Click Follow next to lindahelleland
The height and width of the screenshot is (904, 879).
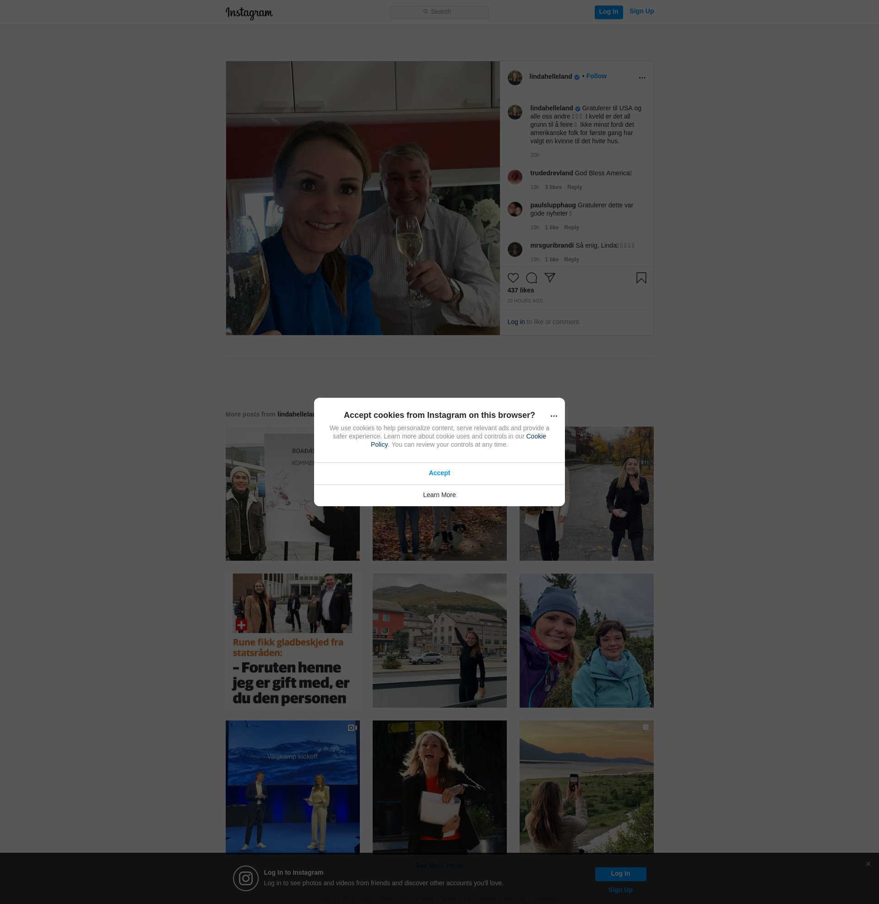596,76
